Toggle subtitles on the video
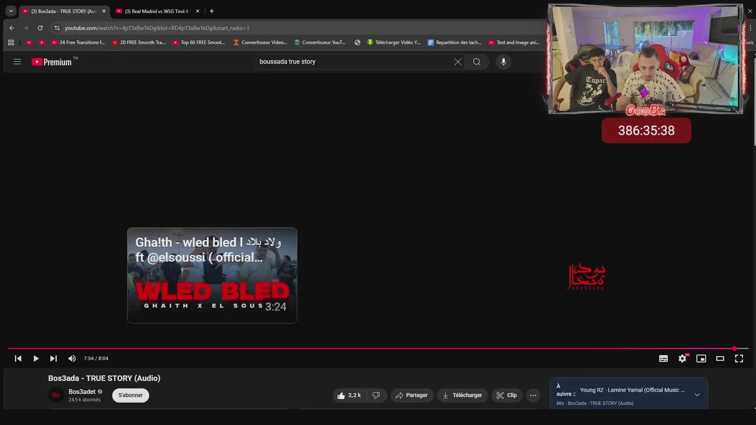The image size is (756, 425). coord(663,358)
